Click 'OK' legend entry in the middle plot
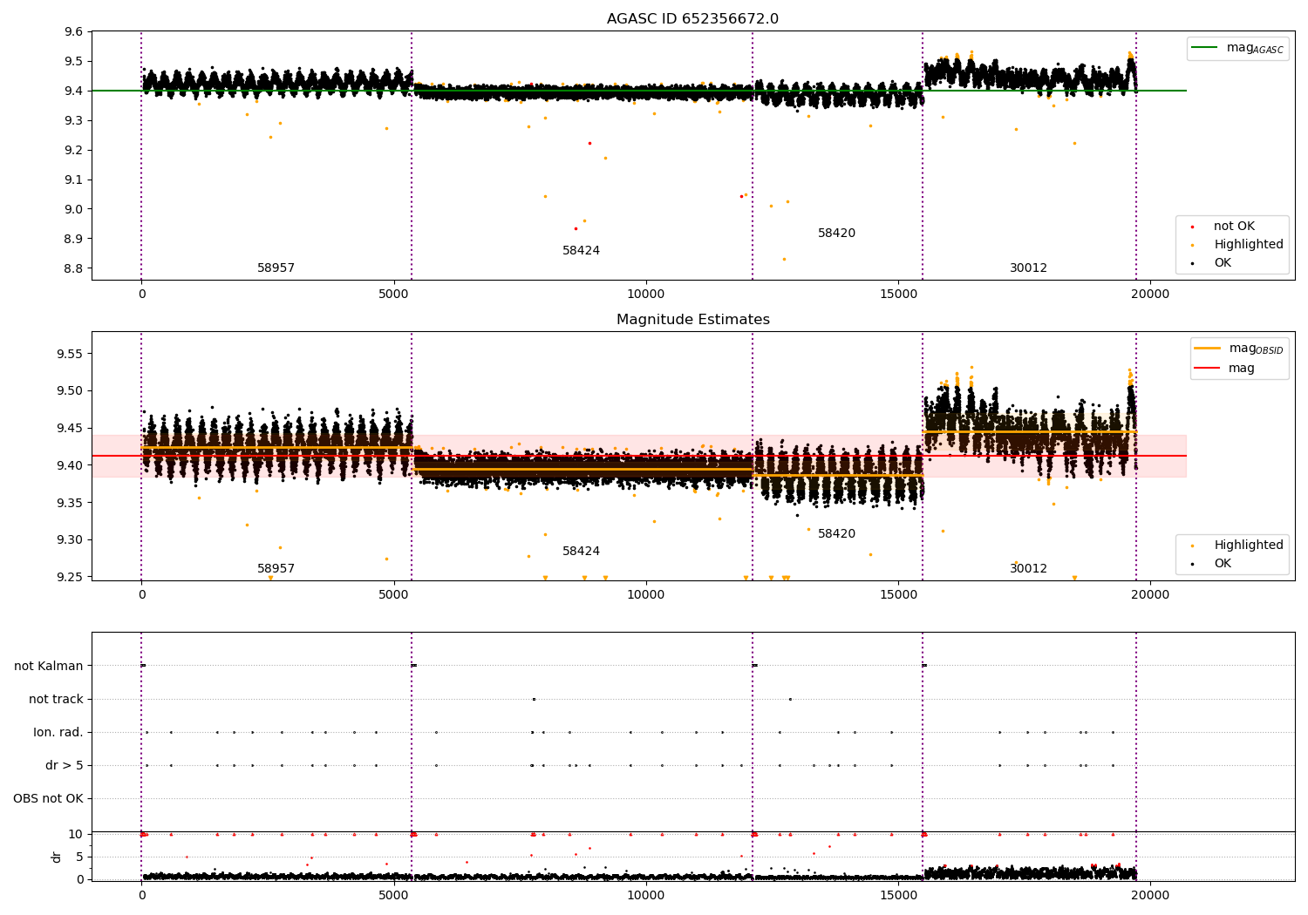The height and width of the screenshot is (915, 1308). 1223,564
